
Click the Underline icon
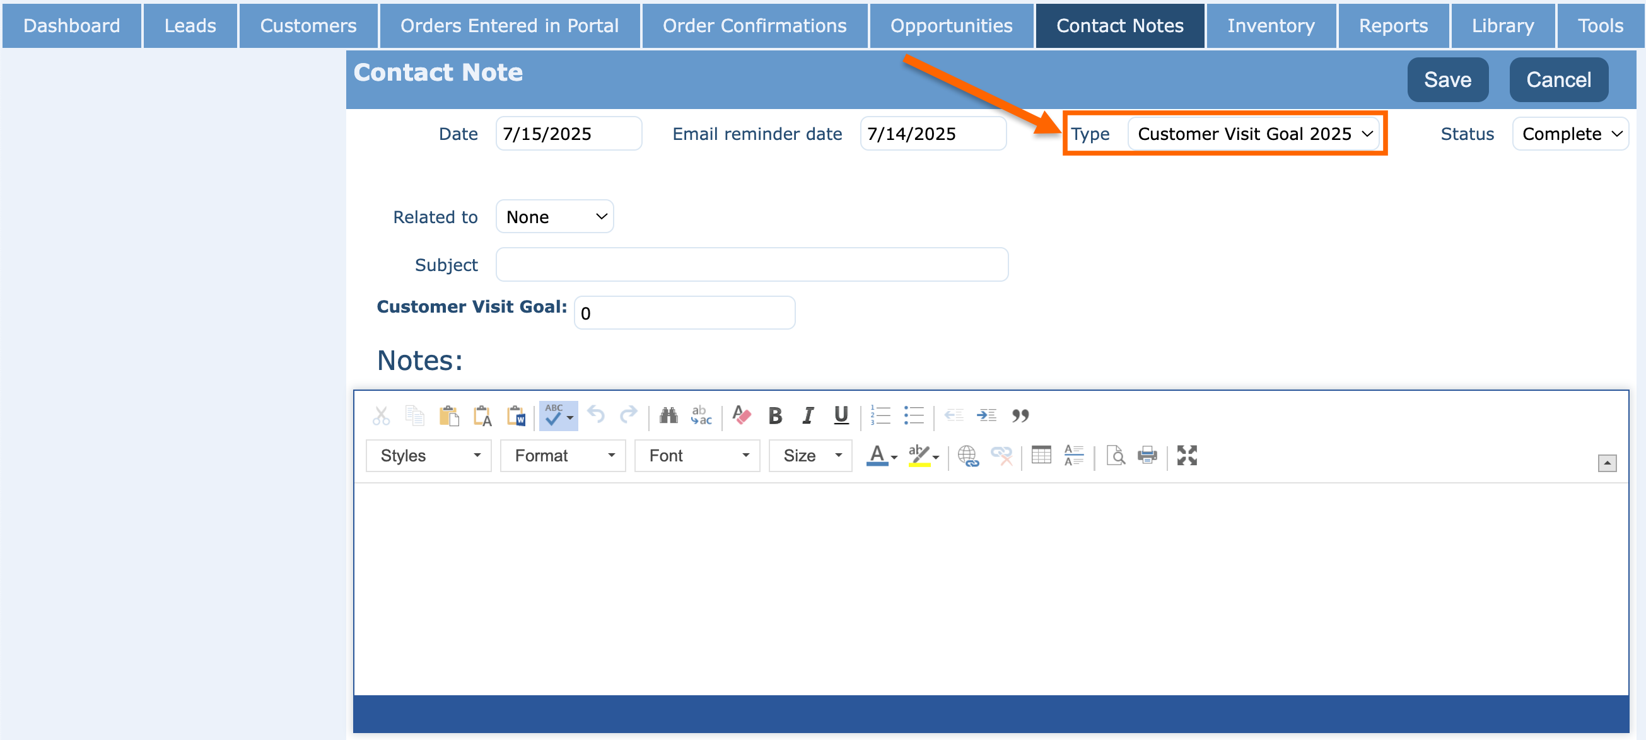pos(841,415)
